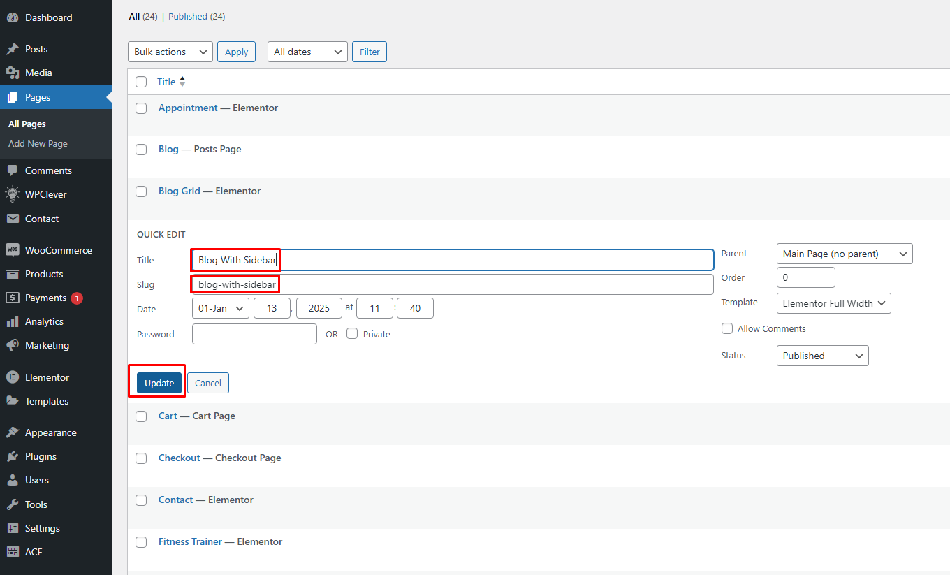Click the Analytics bar chart icon

(13, 321)
